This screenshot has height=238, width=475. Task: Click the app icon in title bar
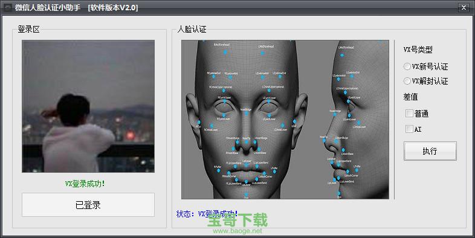pos(8,8)
